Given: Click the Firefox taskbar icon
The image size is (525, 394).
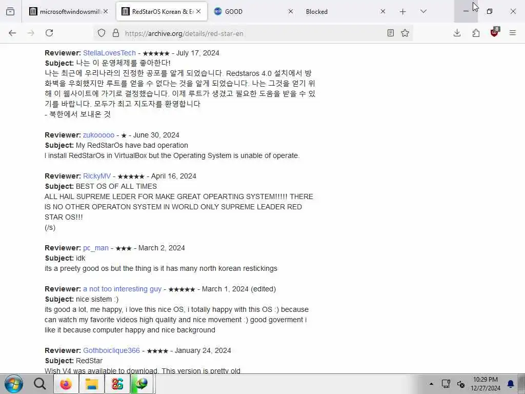Looking at the screenshot, I should (x=66, y=384).
